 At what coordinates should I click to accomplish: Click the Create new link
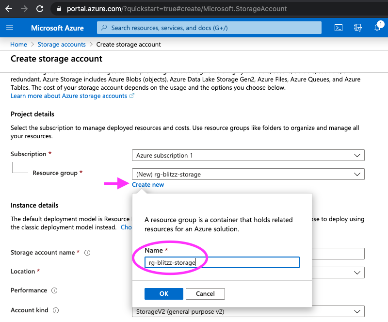pyautogui.click(x=148, y=185)
